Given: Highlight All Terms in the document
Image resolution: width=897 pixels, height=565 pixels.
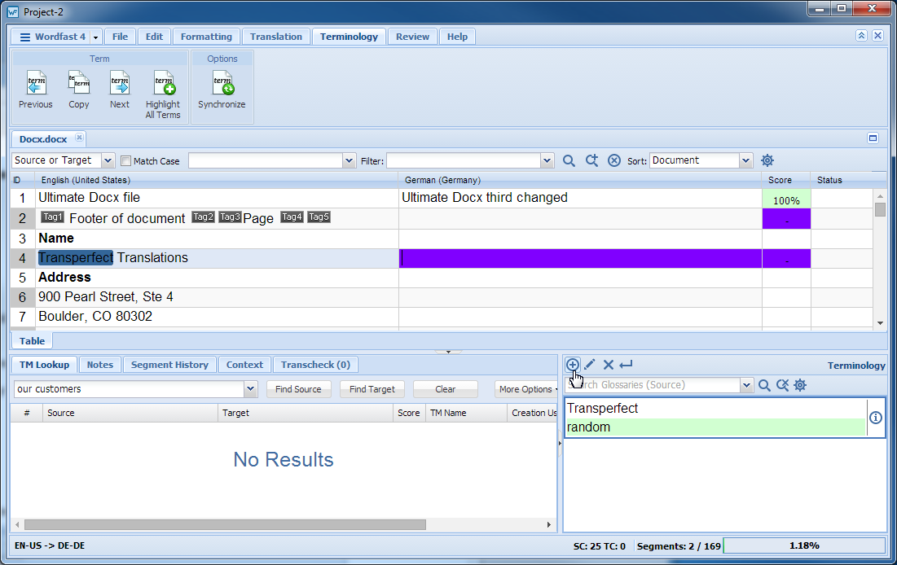Looking at the screenshot, I should pyautogui.click(x=163, y=94).
